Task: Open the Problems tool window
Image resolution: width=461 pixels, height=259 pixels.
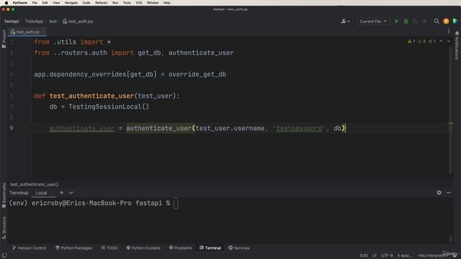Action: click(x=180, y=247)
